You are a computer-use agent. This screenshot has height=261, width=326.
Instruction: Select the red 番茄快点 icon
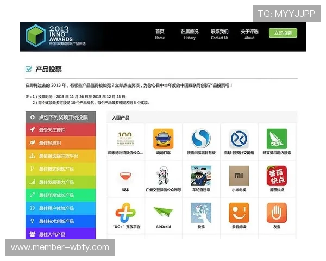pos(277,176)
